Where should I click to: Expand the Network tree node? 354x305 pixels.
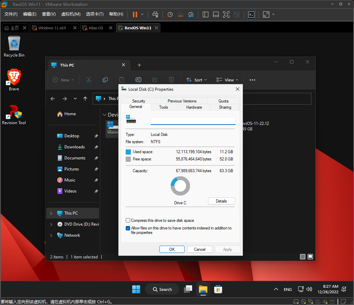51,235
